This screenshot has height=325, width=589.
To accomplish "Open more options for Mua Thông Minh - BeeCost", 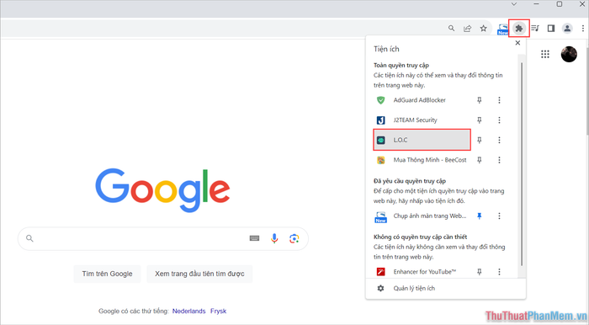I will (499, 160).
